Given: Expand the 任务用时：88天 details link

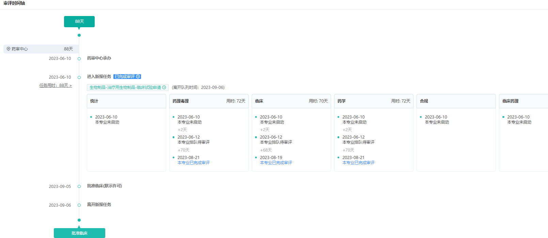Looking at the screenshot, I should click(56, 85).
